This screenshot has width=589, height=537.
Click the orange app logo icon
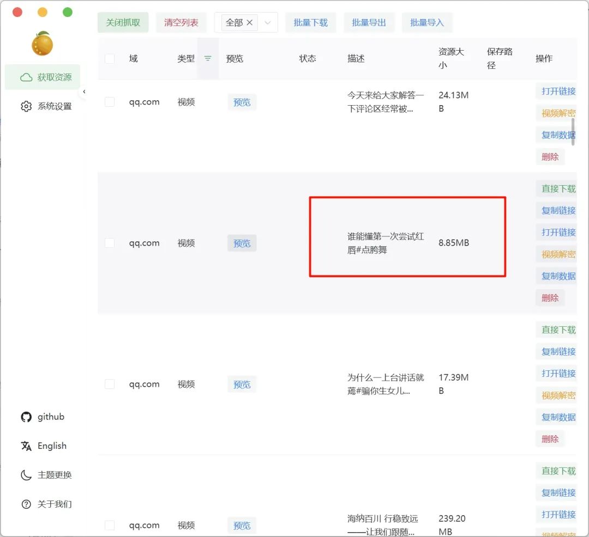(x=42, y=44)
